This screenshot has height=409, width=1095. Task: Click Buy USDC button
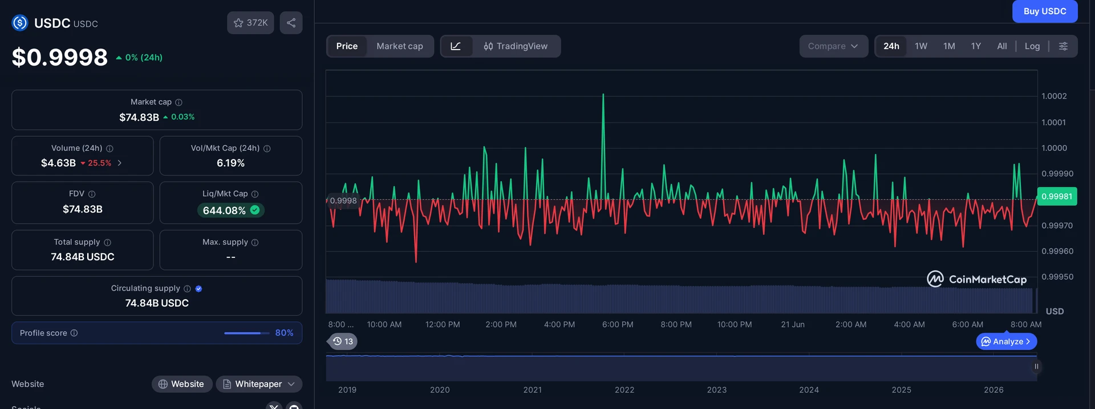(1045, 11)
